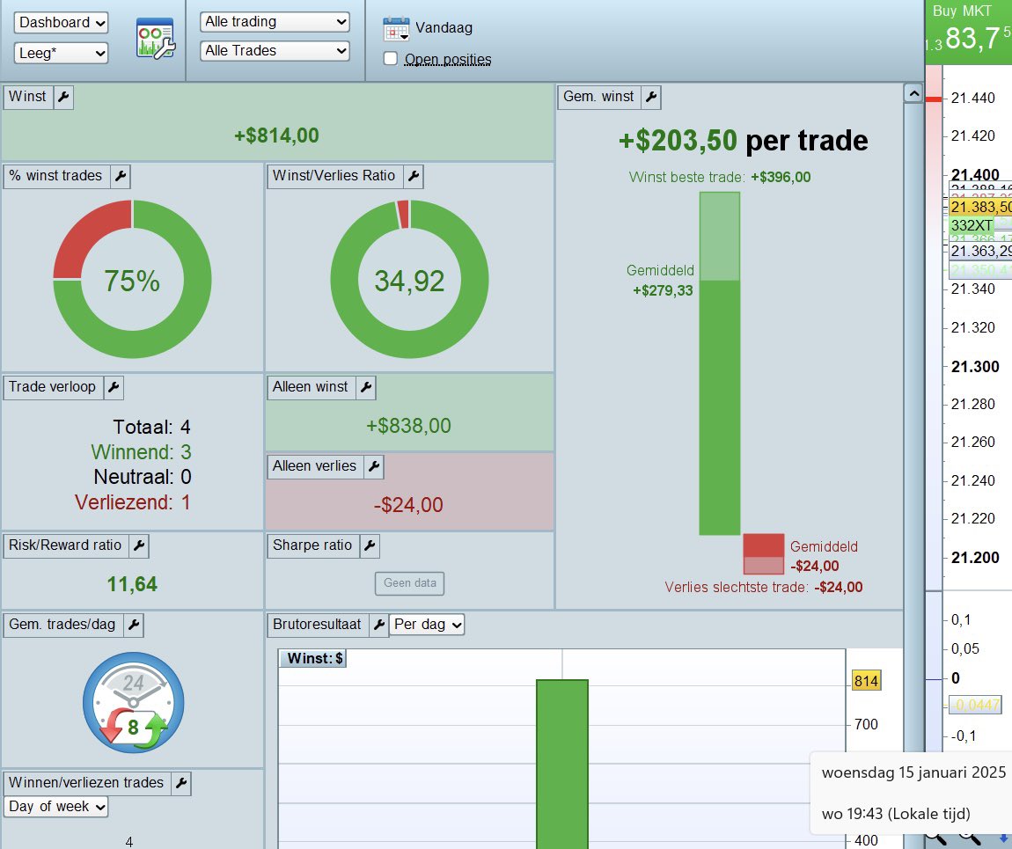Toggle the Open posities checkbox

391,59
